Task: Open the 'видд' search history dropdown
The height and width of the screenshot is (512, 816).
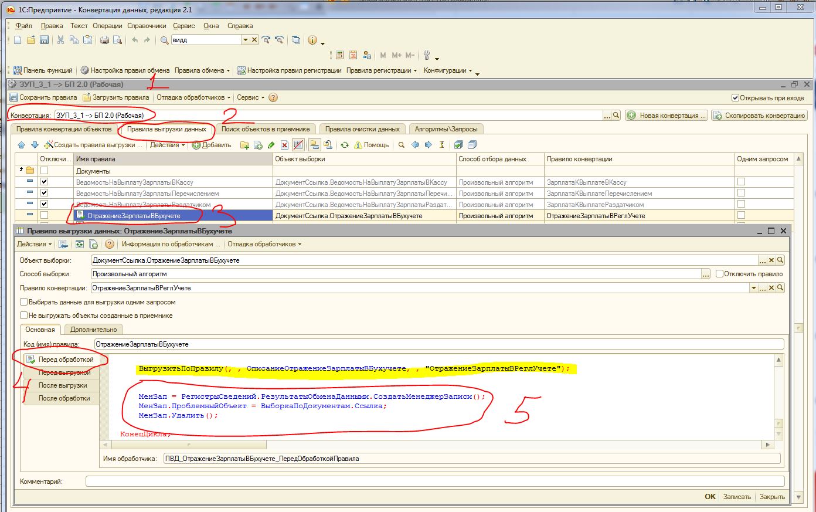Action: 246,40
